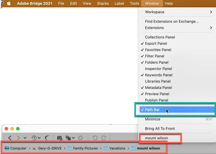This screenshot has height=154, width=216.
Task: Click the yellow minimize window button
Action: tap(12, 129)
